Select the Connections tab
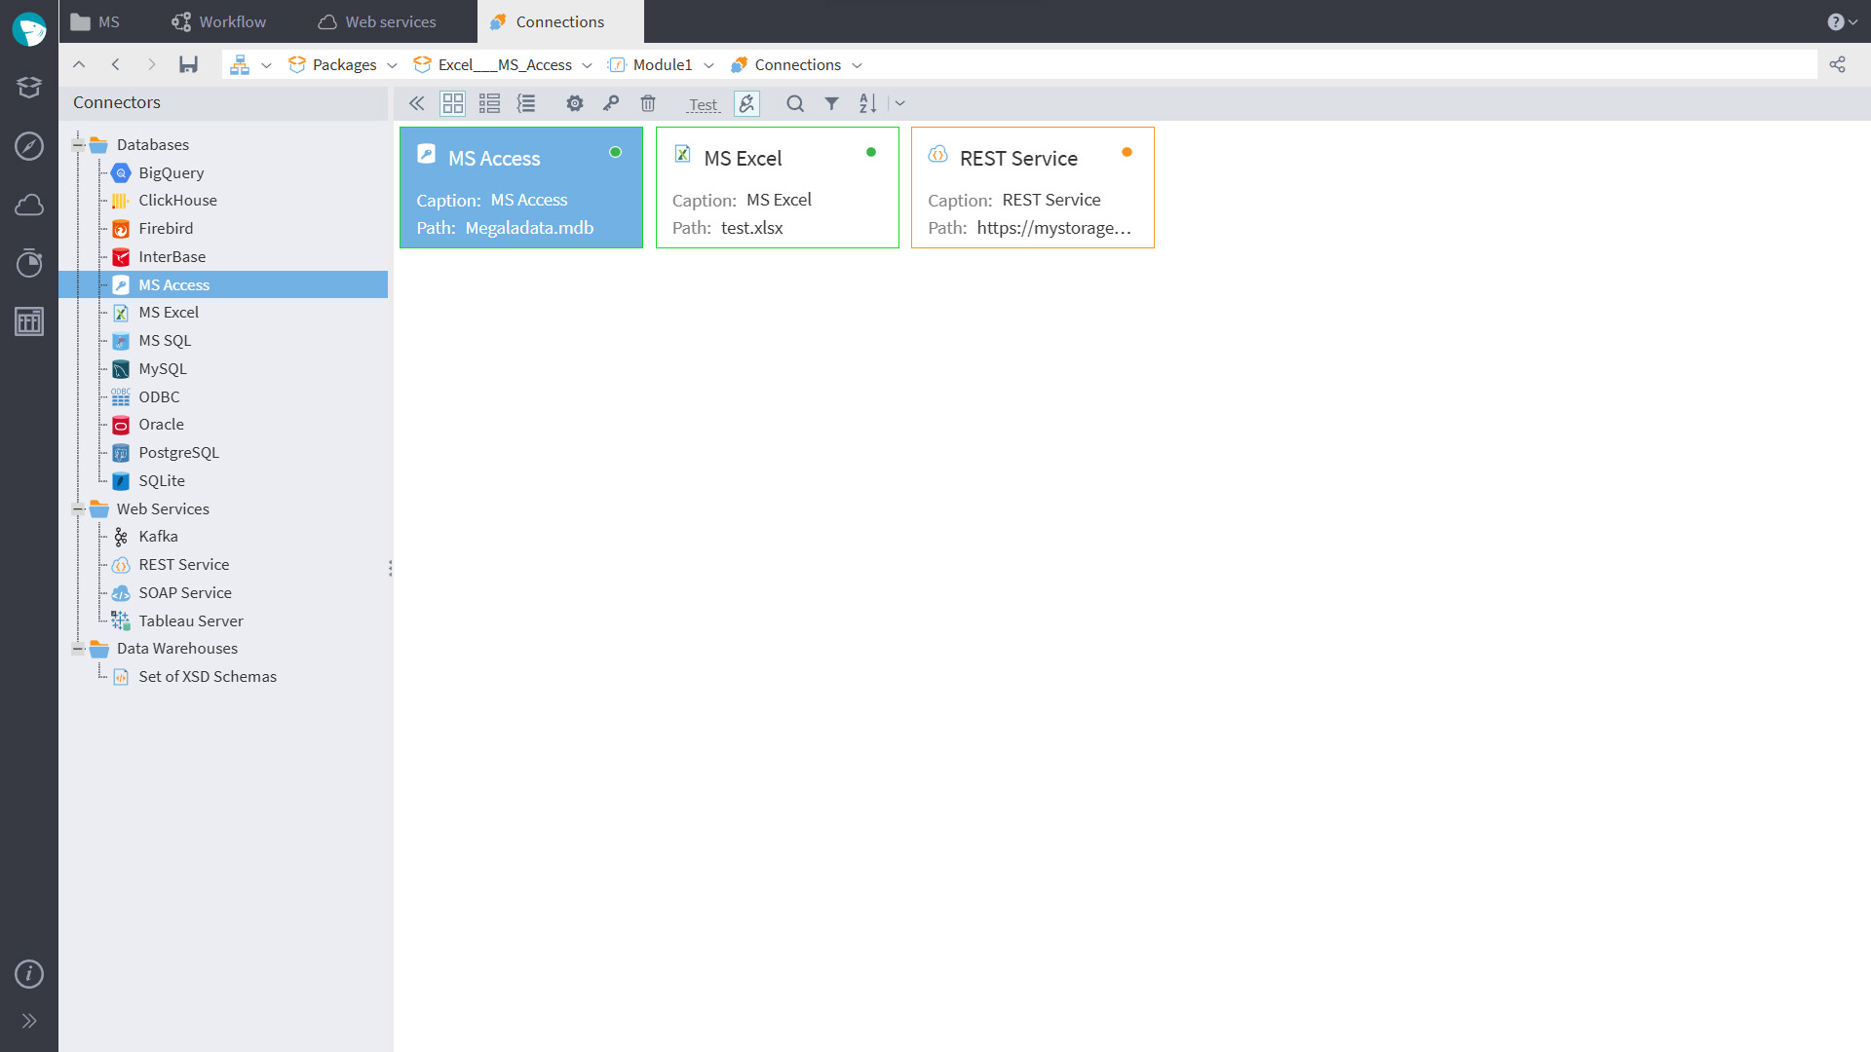Image resolution: width=1871 pixels, height=1052 pixels. pyautogui.click(x=560, y=21)
